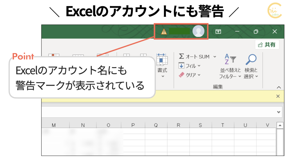Minimize the Excel window

[237, 31]
